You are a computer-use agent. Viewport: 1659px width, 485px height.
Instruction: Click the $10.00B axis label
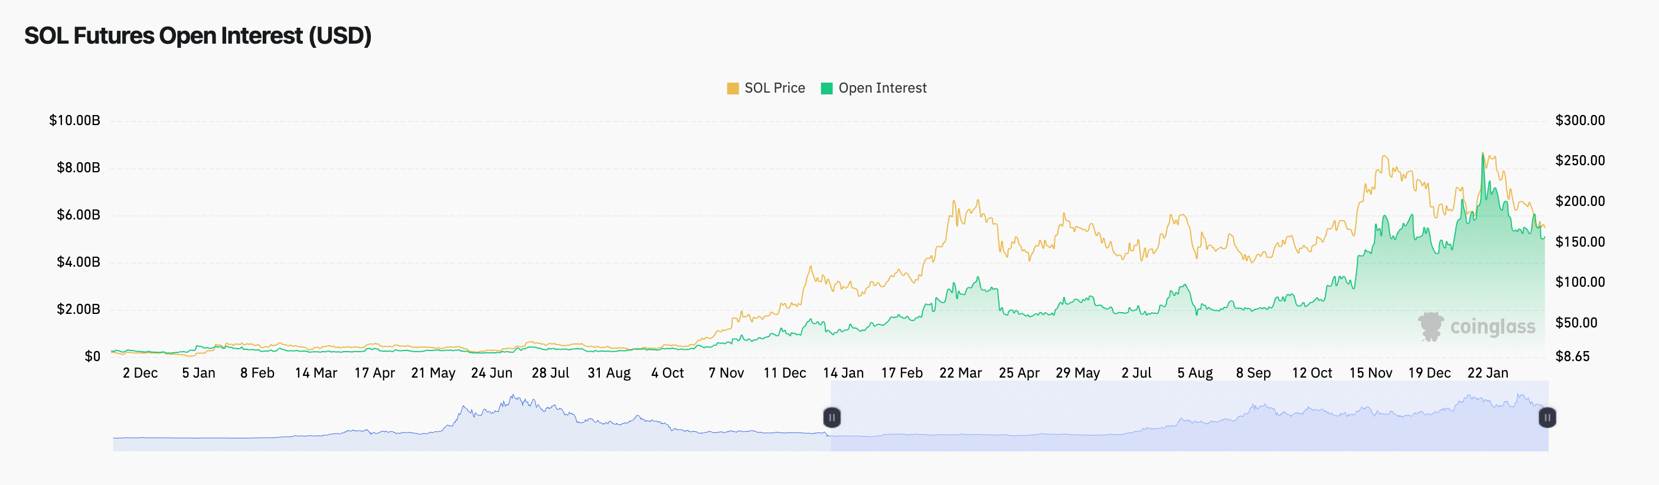75,120
